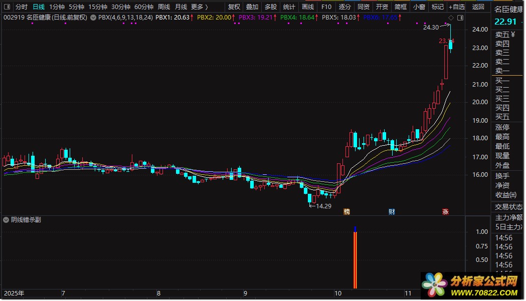Click the 复权 adjustment button

[234, 7]
